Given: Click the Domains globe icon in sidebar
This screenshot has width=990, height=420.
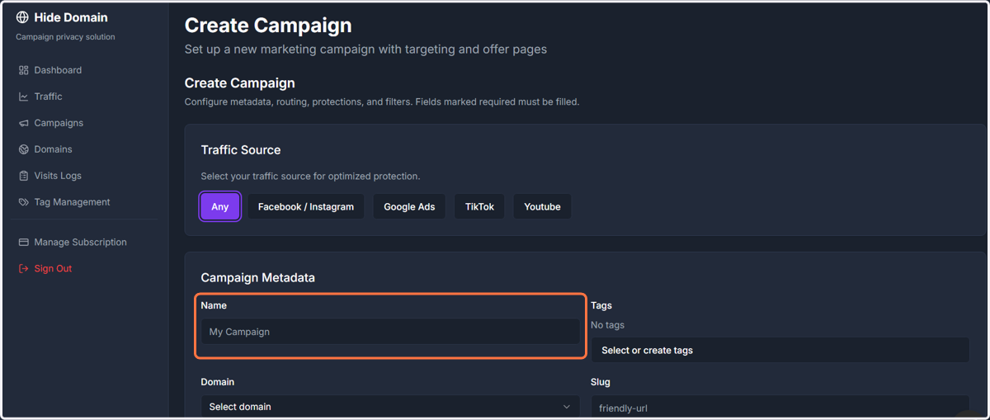Looking at the screenshot, I should click(x=23, y=149).
